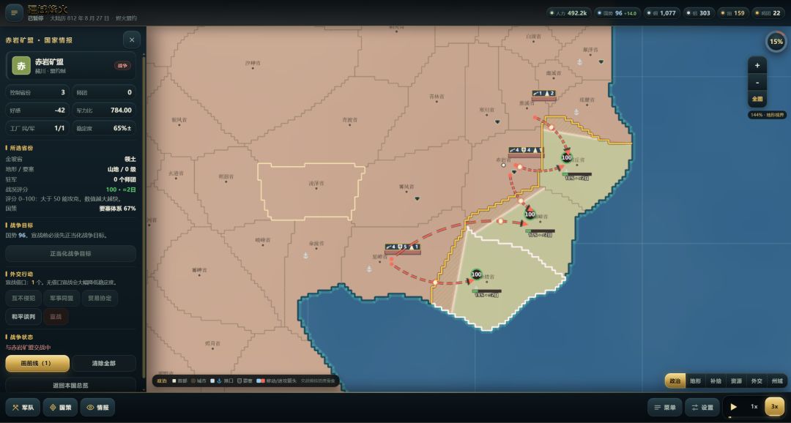
Task: Switch to 资源 map mode
Action: pyautogui.click(x=736, y=381)
